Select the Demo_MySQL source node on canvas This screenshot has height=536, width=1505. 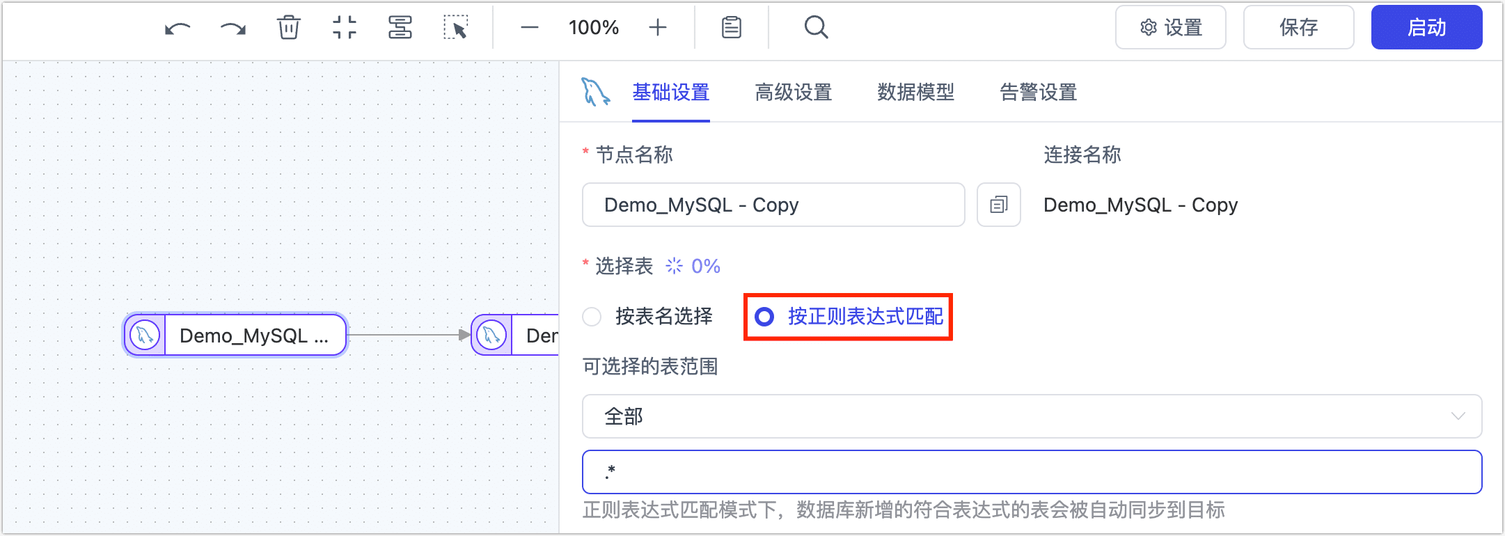235,335
